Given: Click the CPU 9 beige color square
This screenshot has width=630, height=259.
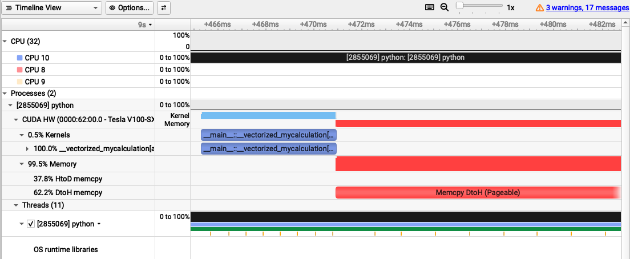Looking at the screenshot, I should click(x=20, y=82).
